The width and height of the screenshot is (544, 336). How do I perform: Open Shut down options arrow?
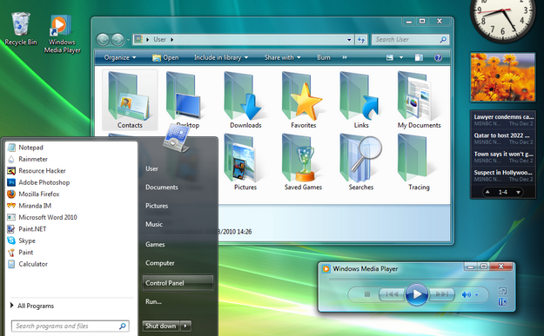click(186, 326)
